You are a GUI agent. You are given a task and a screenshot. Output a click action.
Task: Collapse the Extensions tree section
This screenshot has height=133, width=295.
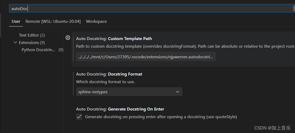pyautogui.click(x=15, y=42)
